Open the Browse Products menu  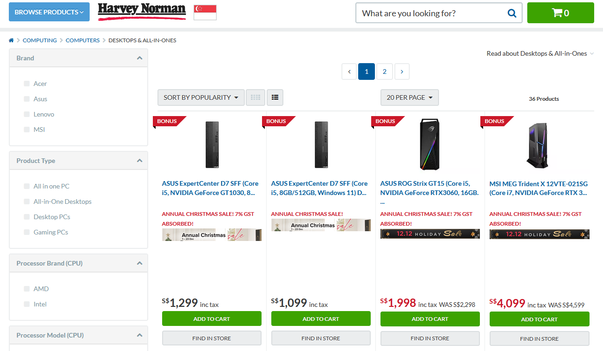[49, 12]
